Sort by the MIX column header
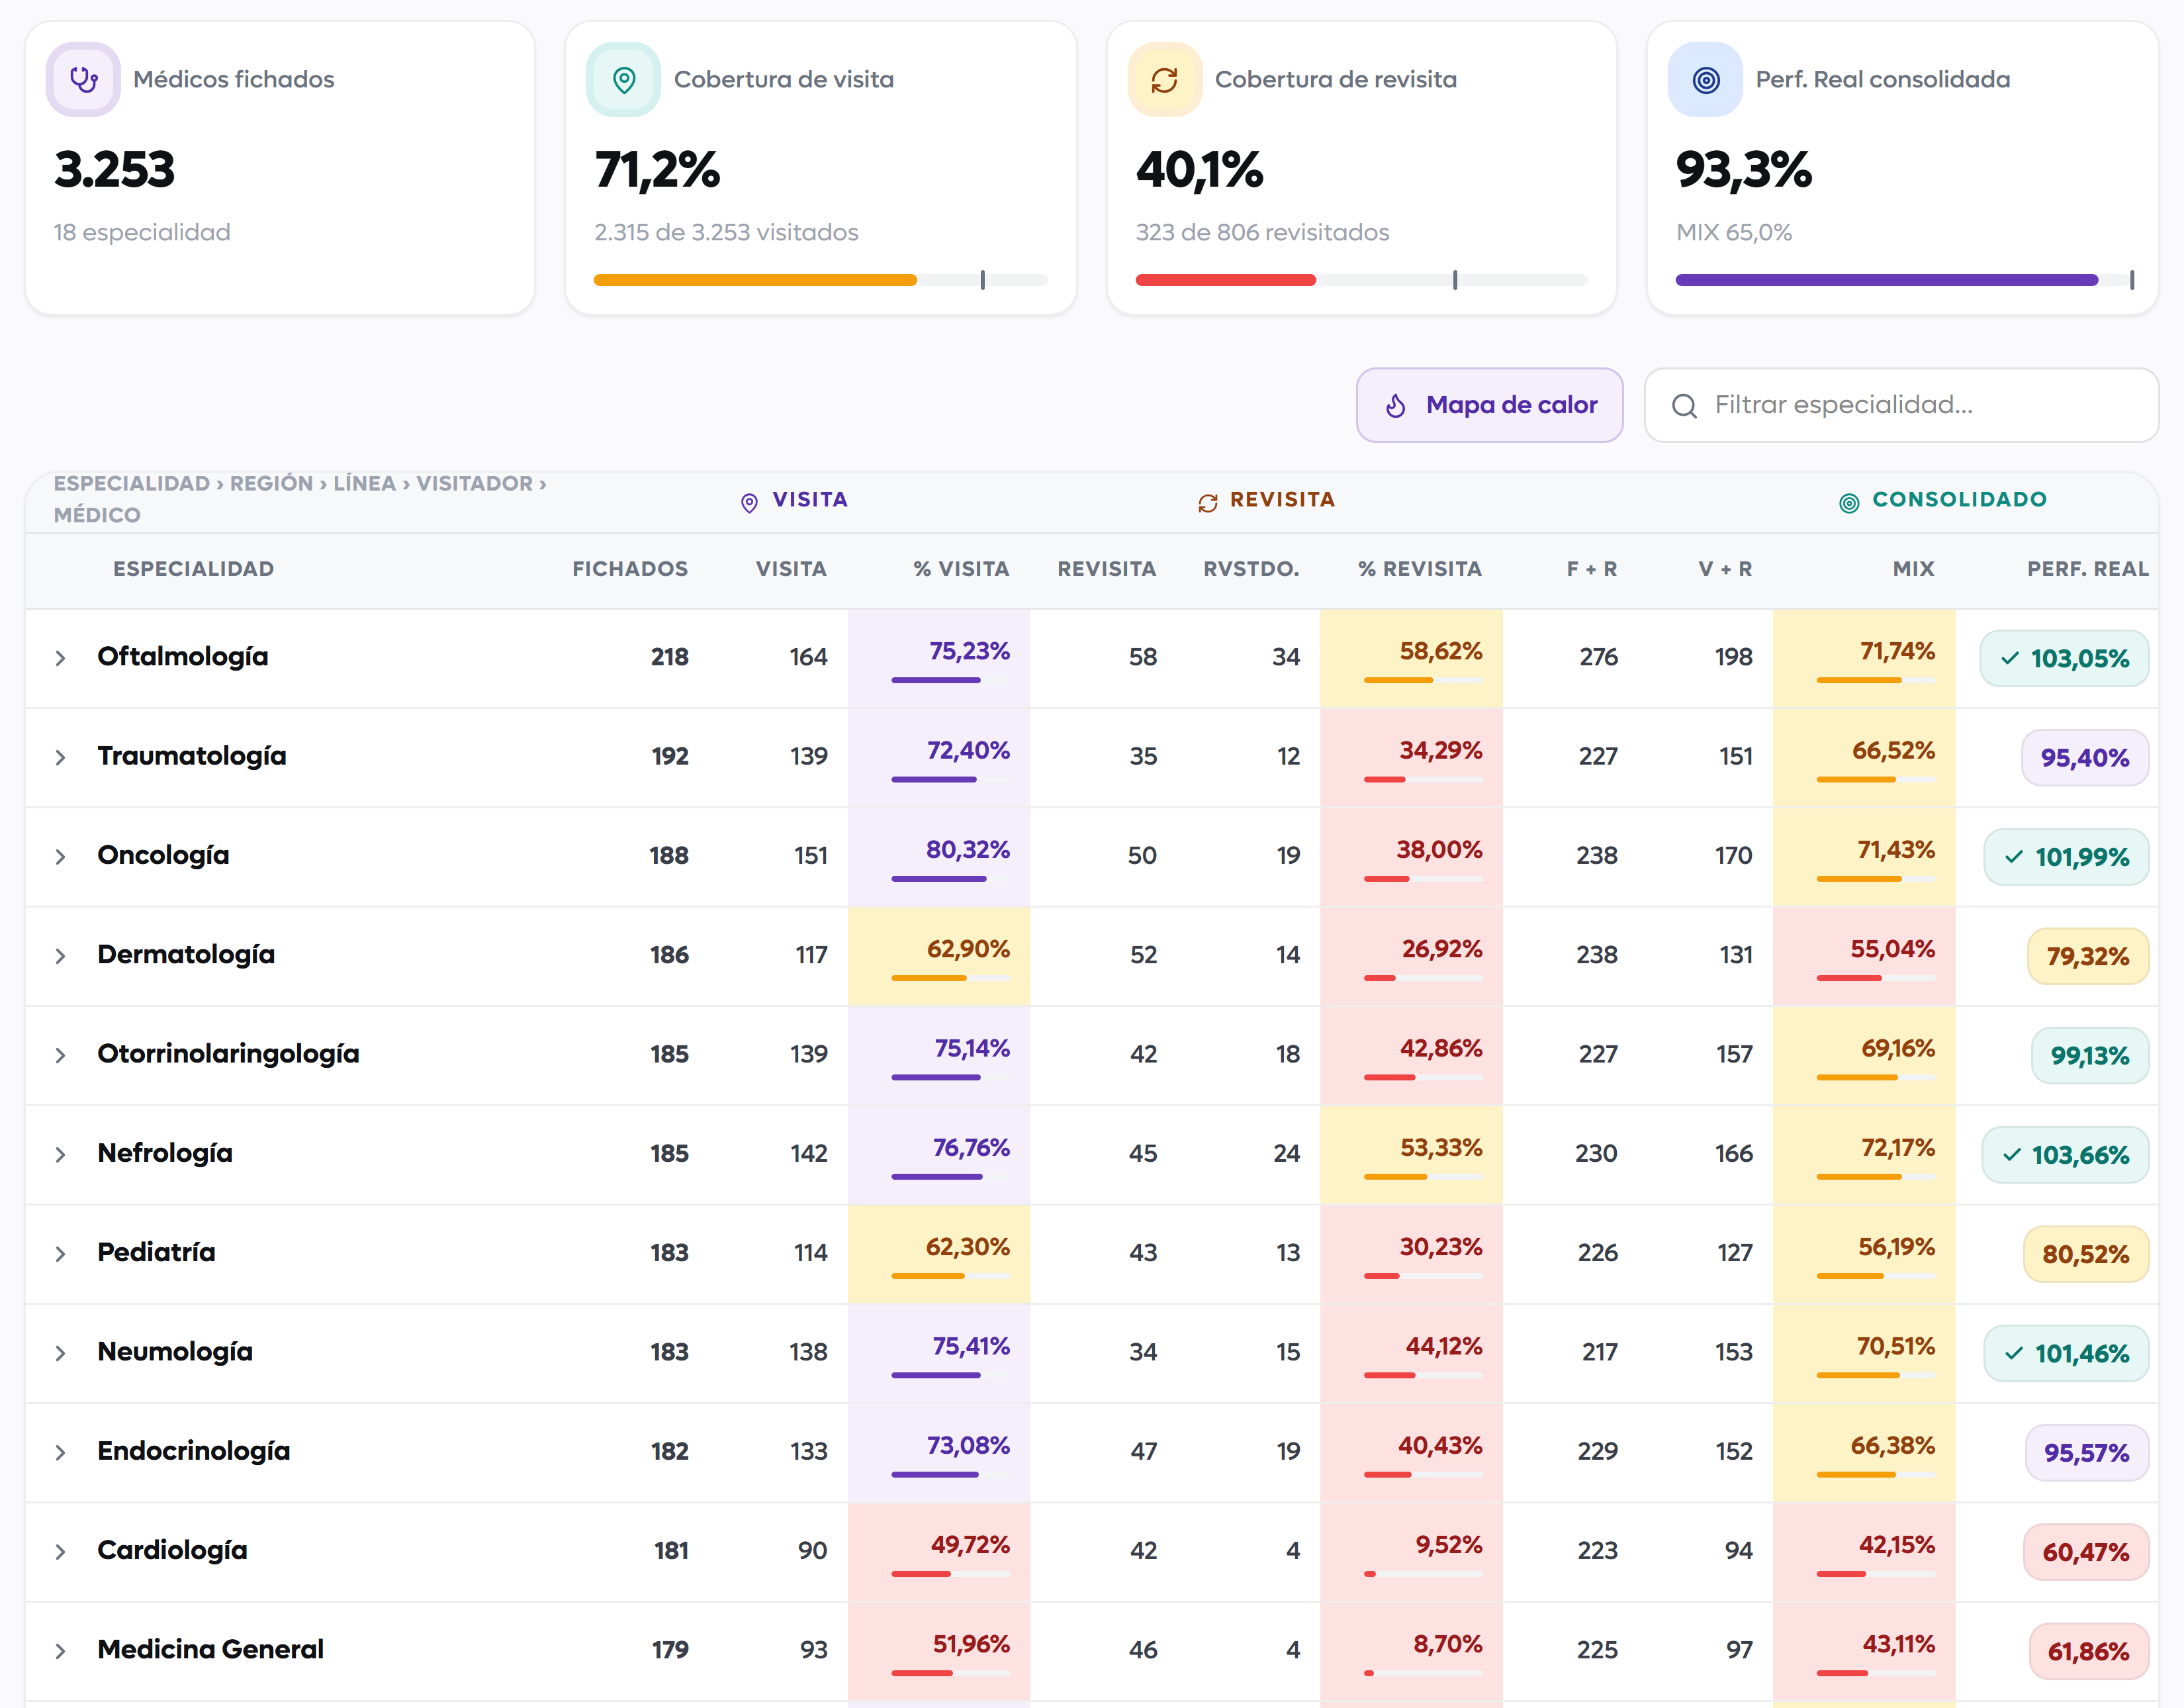The height and width of the screenshot is (1708, 2184). pos(1913,569)
